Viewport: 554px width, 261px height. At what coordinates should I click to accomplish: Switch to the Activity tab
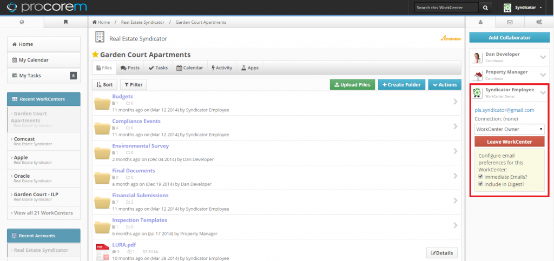click(221, 68)
